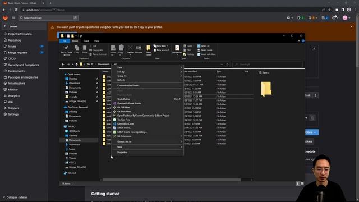359x202 pixels.
Task: Select TreeSize Free in context menu
Action: coord(147,120)
